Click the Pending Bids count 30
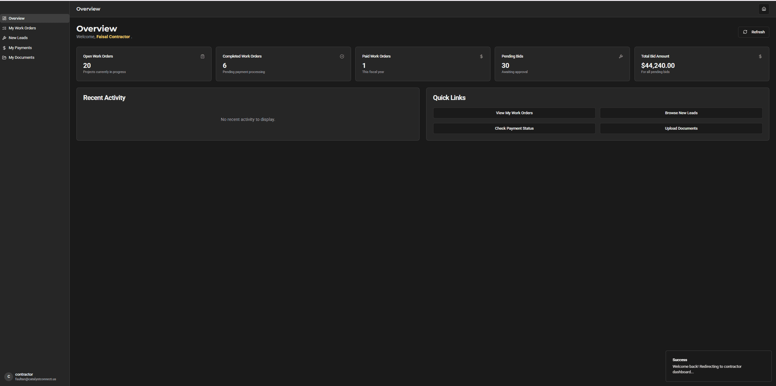This screenshot has width=776, height=386. [505, 65]
